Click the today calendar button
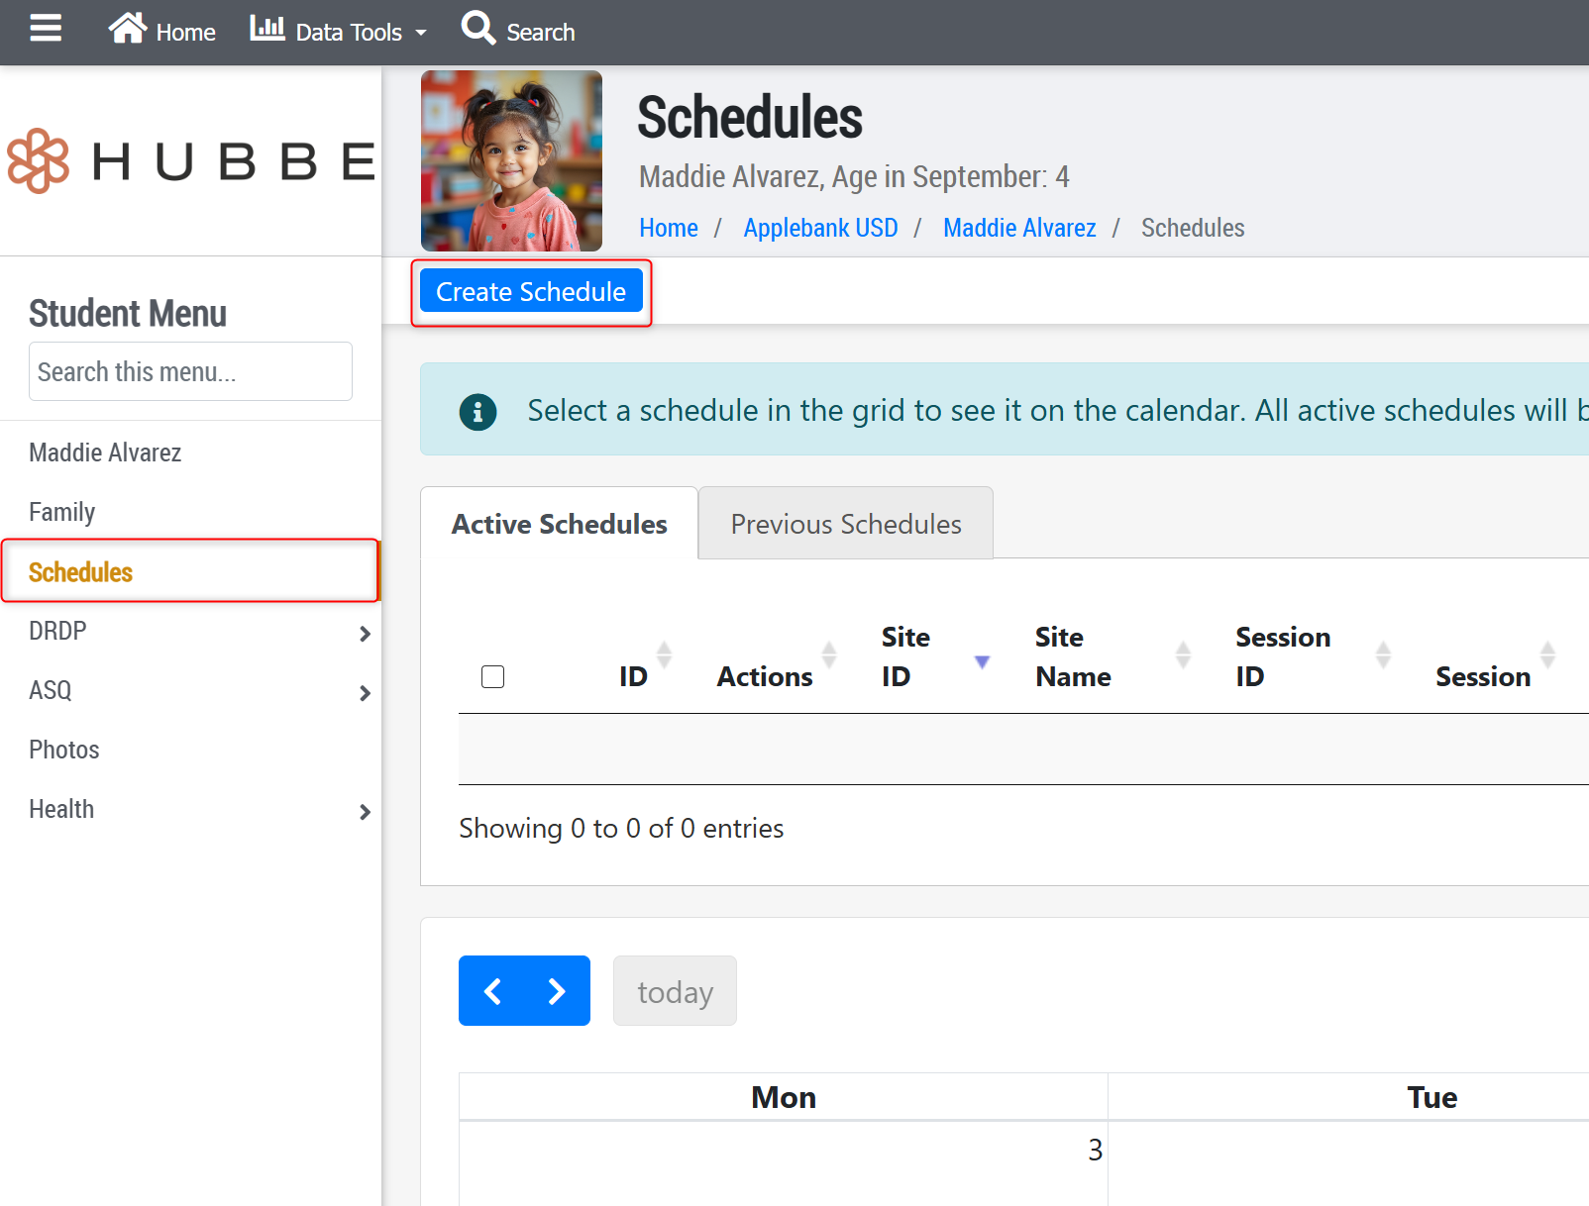Viewport: 1589px width, 1206px height. [x=675, y=991]
